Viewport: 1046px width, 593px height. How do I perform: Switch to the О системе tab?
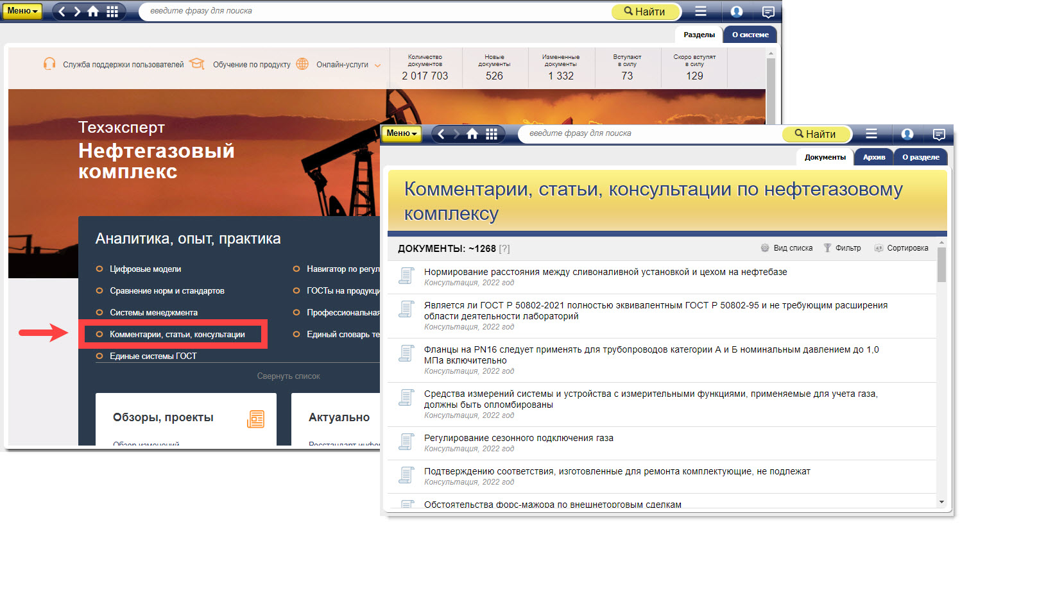[x=750, y=35]
